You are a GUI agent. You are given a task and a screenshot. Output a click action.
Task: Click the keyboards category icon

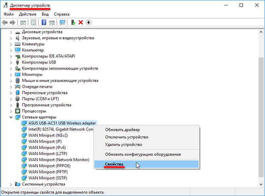(x=17, y=44)
